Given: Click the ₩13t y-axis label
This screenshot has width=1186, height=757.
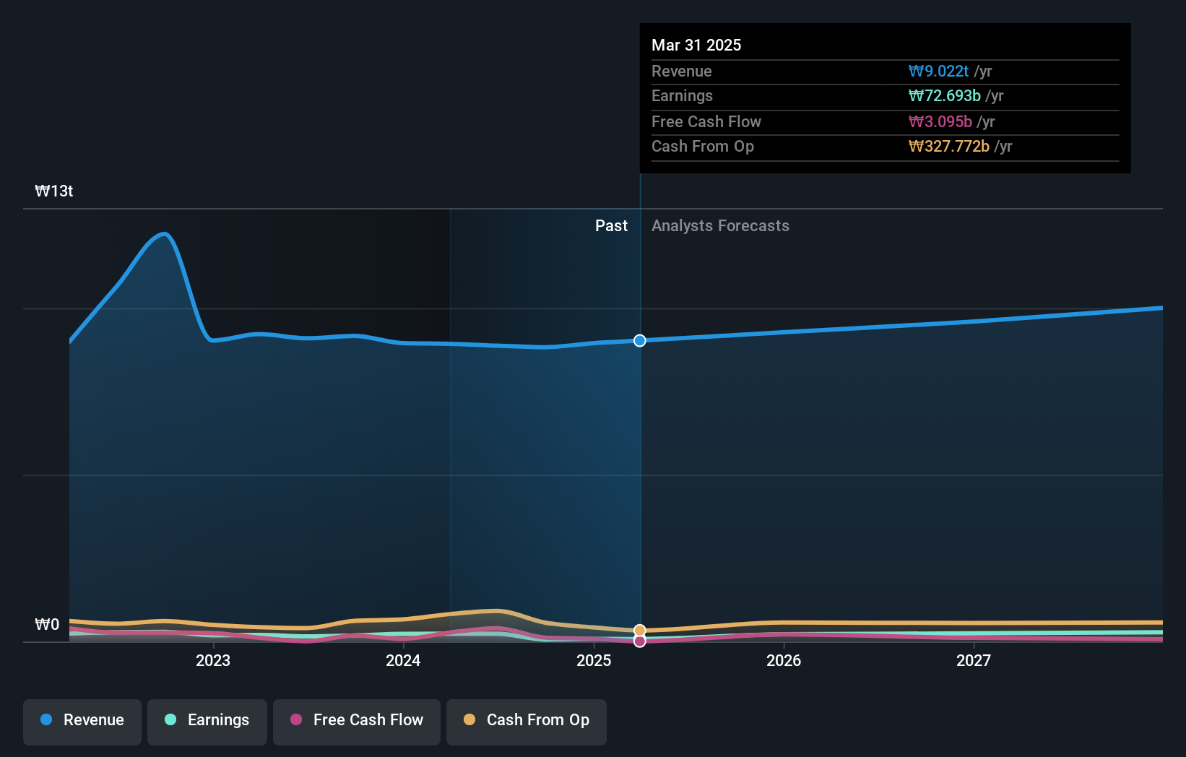Looking at the screenshot, I should (54, 191).
